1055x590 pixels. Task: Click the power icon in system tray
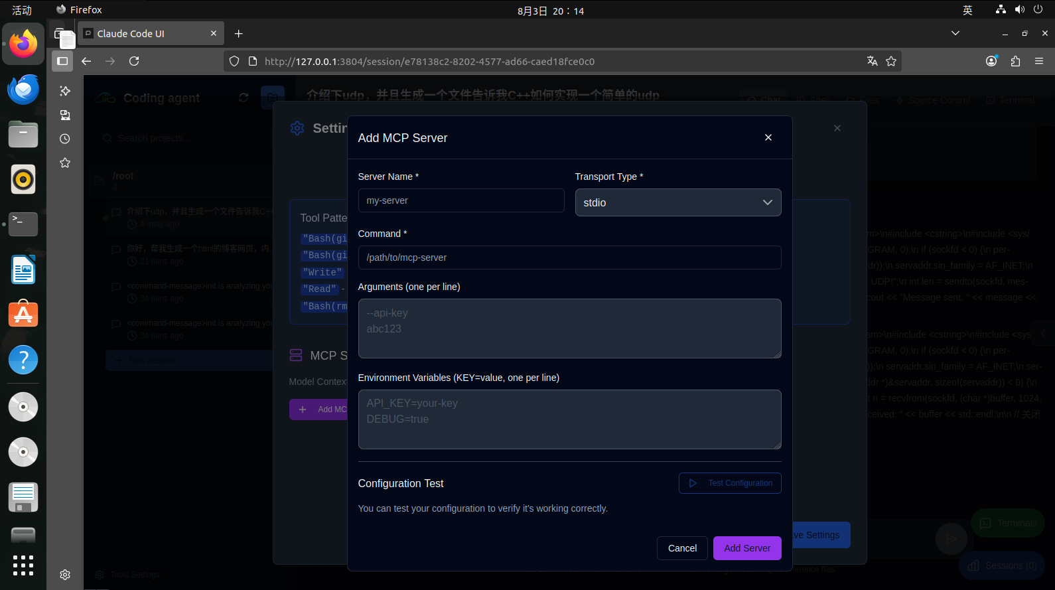click(1038, 9)
